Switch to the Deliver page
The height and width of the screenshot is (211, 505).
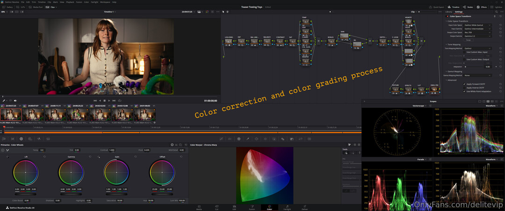coord(304,207)
